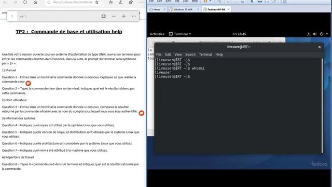Click the liveuser output line in the terminal
The width and height of the screenshot is (332, 187).
tap(163, 73)
